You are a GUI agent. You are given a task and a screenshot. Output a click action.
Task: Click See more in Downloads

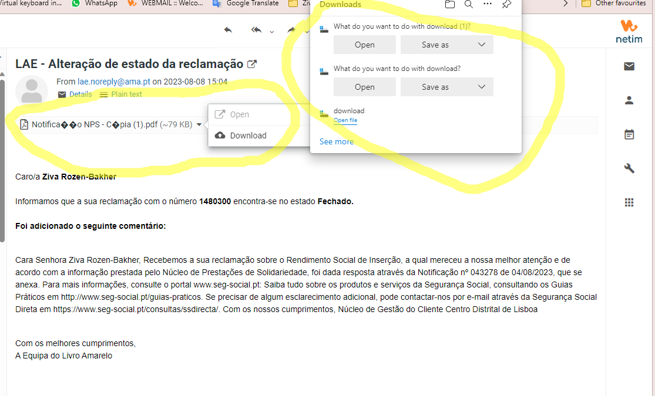tap(337, 141)
